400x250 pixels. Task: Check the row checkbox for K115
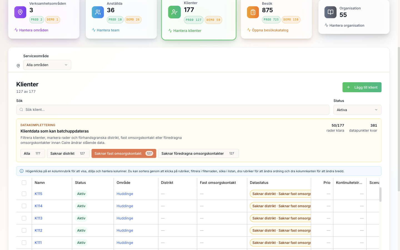[24, 194]
